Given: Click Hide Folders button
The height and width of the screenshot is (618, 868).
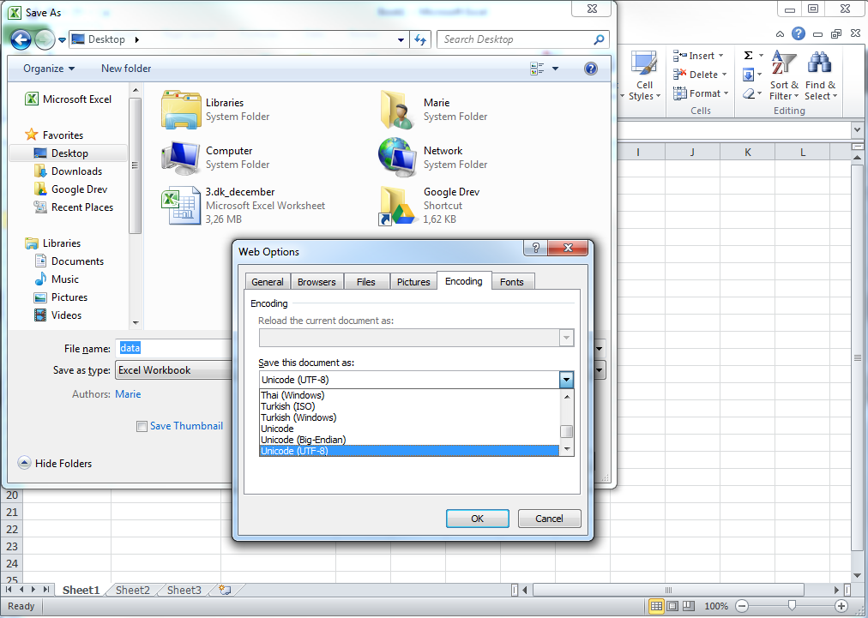Looking at the screenshot, I should [x=55, y=463].
